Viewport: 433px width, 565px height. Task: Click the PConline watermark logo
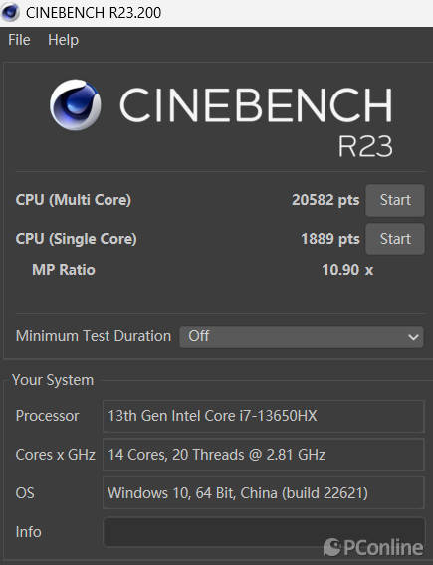point(373,547)
